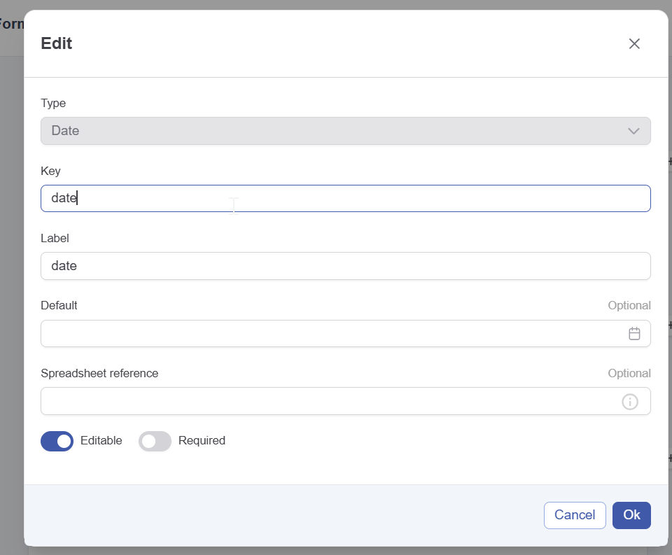Click the info icon in Spreadsheet reference
Image resolution: width=672 pixels, height=555 pixels.
(630, 402)
